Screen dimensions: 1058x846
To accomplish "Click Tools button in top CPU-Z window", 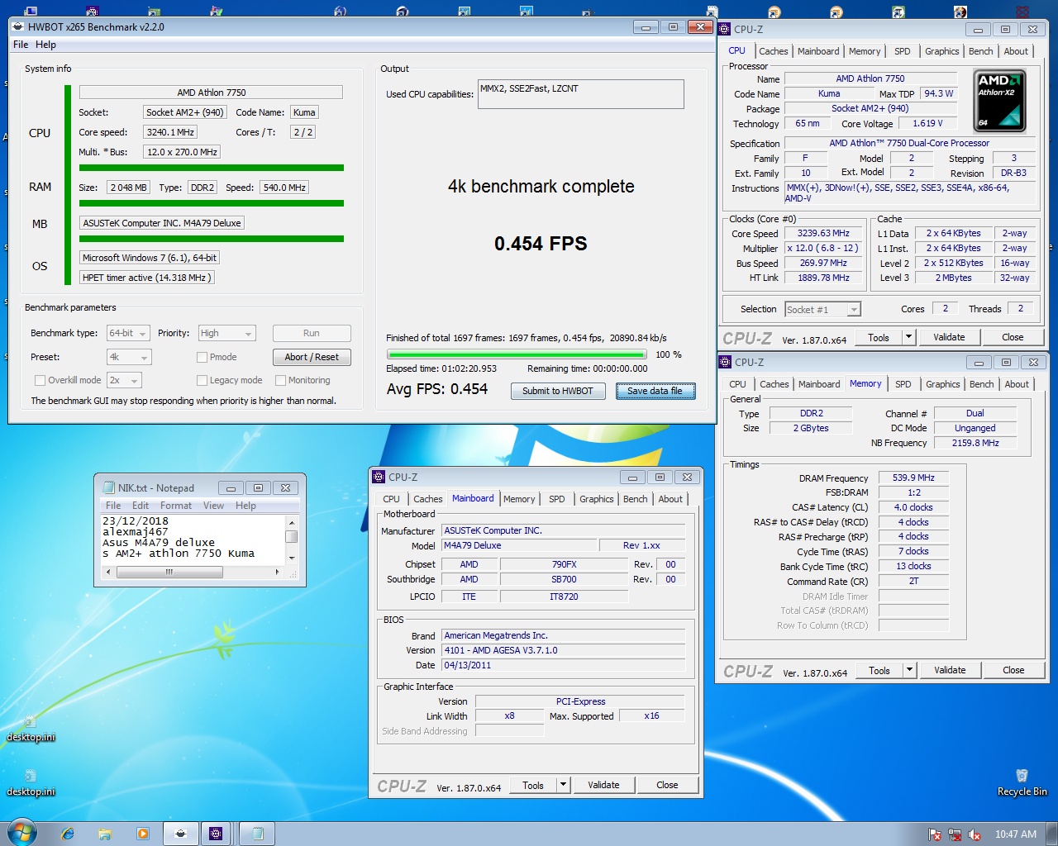I will pos(879,337).
